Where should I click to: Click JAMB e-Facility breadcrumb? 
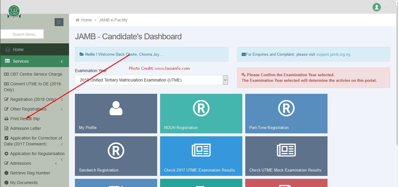click(113, 20)
